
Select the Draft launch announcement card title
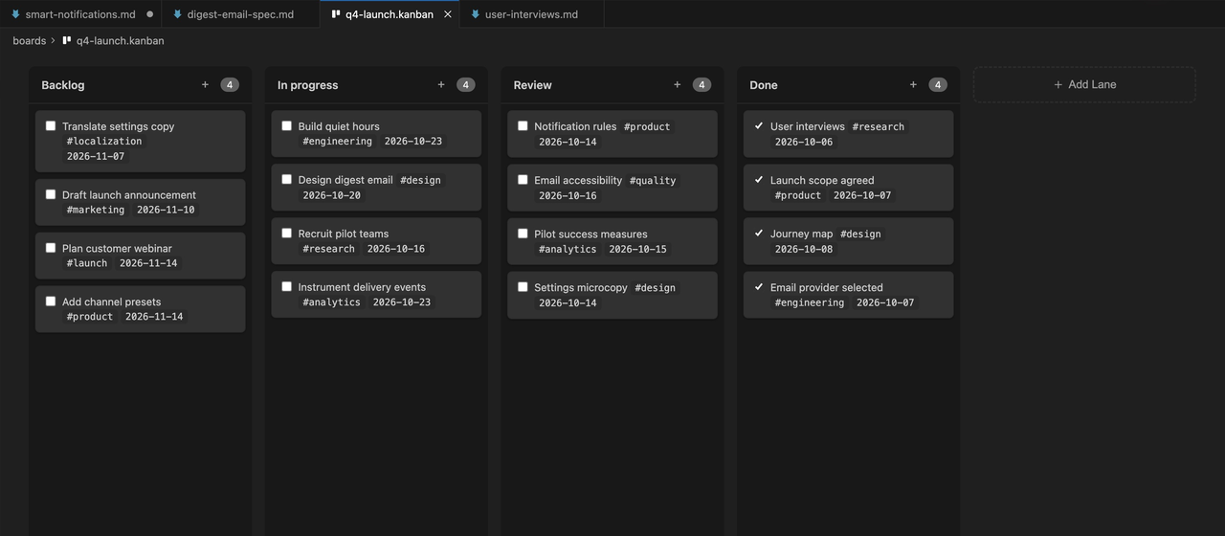click(x=129, y=195)
